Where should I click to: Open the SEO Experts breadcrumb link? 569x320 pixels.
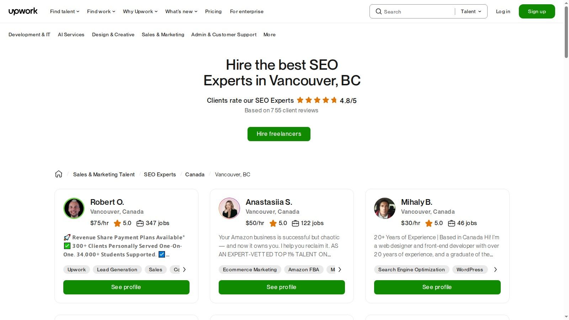[x=160, y=174]
